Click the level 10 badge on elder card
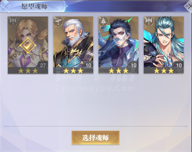 pos(88,65)
